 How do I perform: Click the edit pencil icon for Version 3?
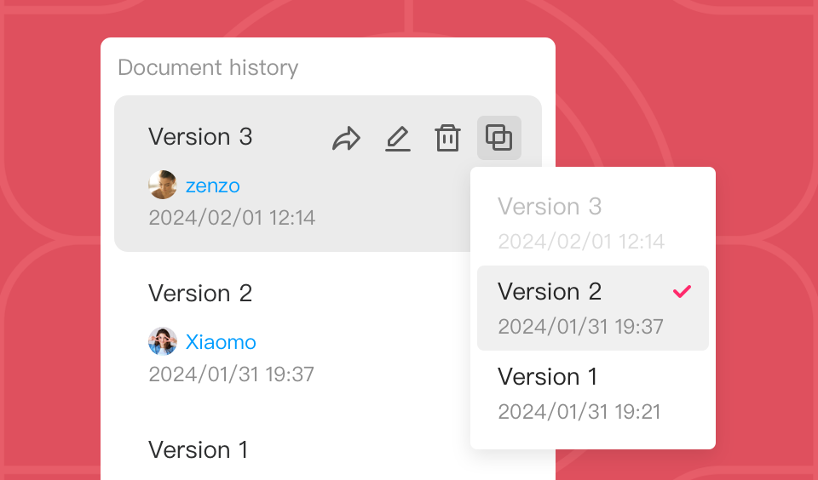(397, 138)
